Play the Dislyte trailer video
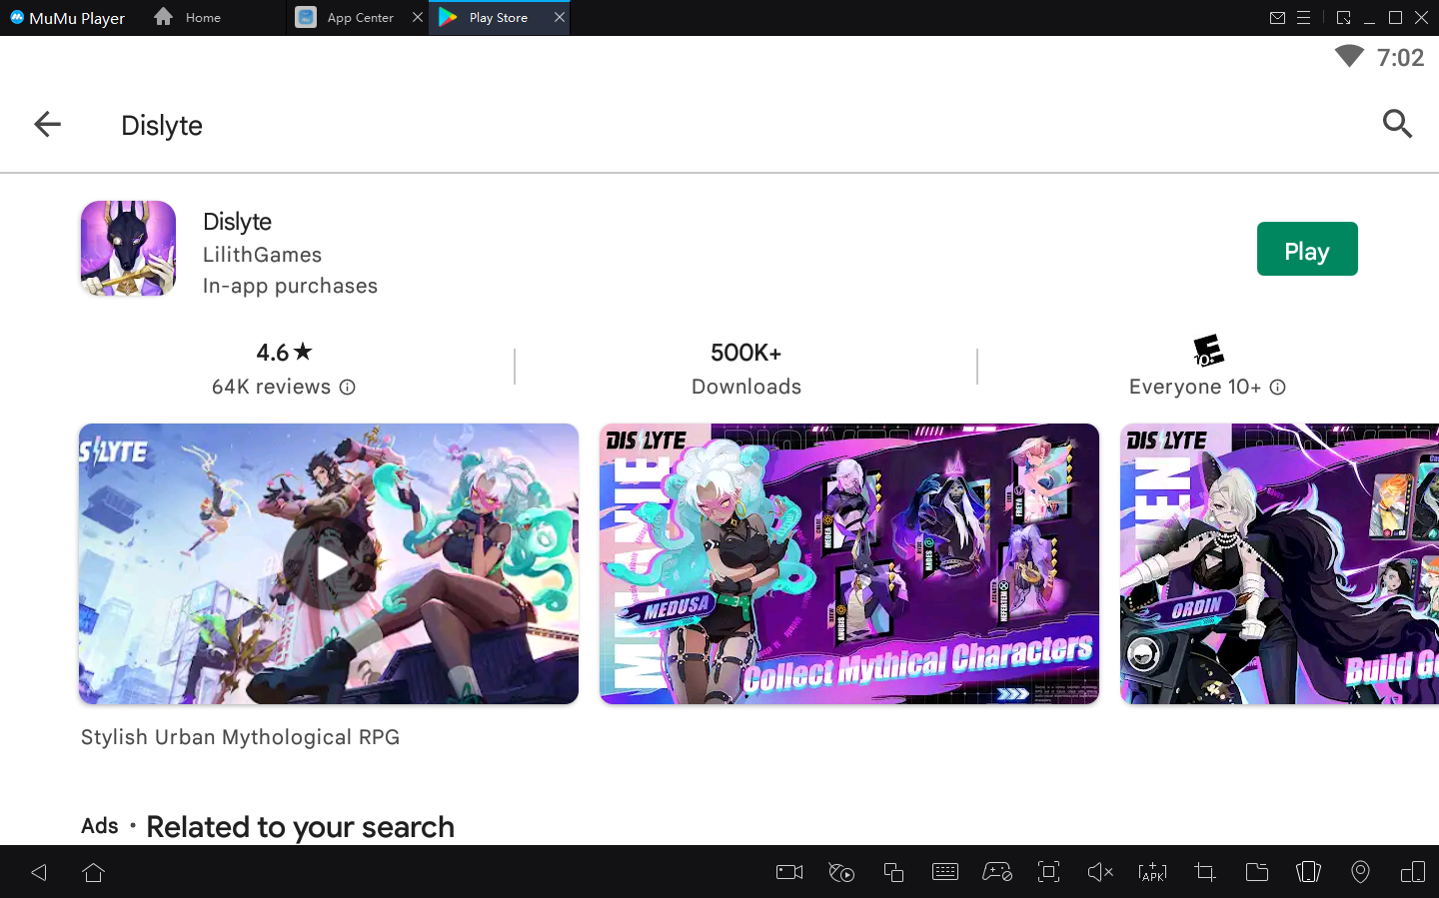The height and width of the screenshot is (898, 1439). pos(329,563)
